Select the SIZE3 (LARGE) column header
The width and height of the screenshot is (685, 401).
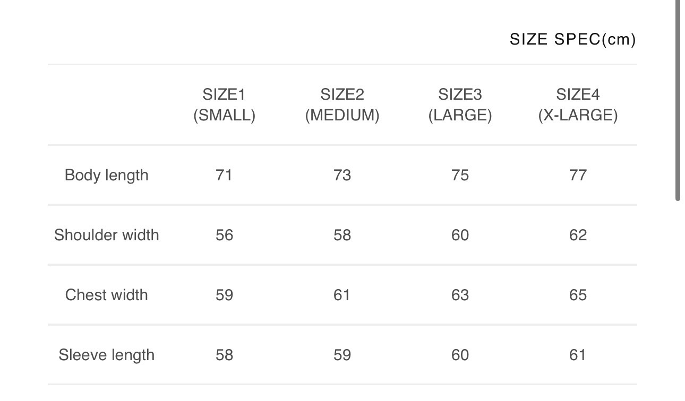click(460, 105)
